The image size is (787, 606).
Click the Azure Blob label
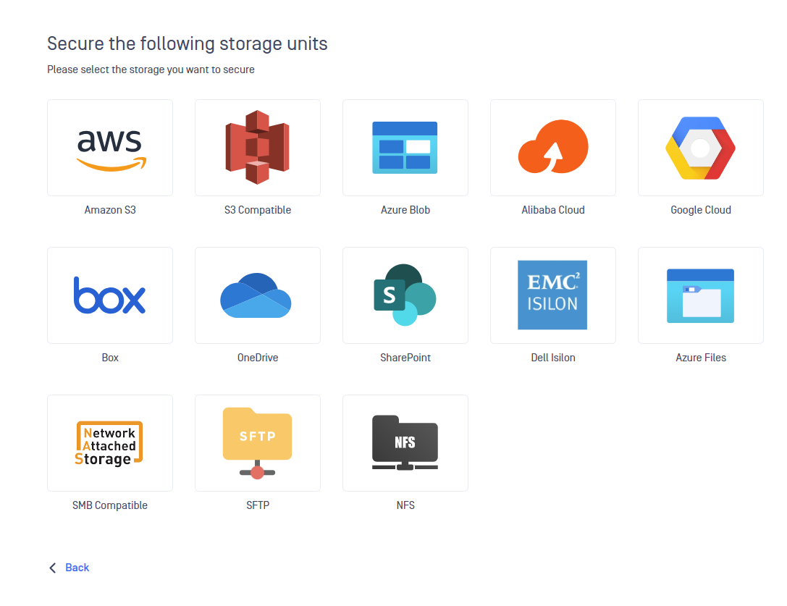pos(405,210)
